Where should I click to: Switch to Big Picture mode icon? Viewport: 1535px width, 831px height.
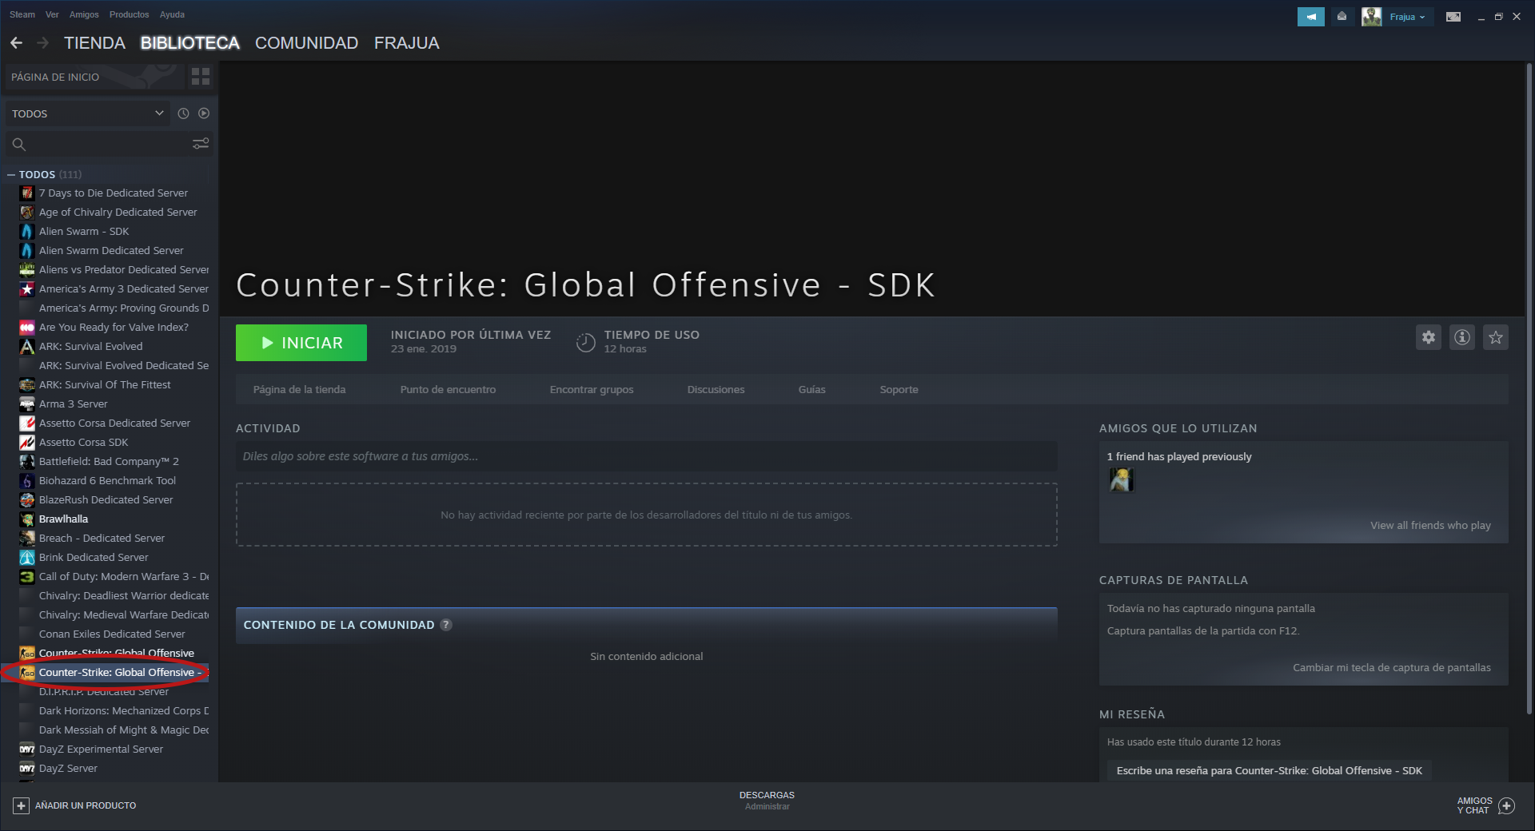1453,17
